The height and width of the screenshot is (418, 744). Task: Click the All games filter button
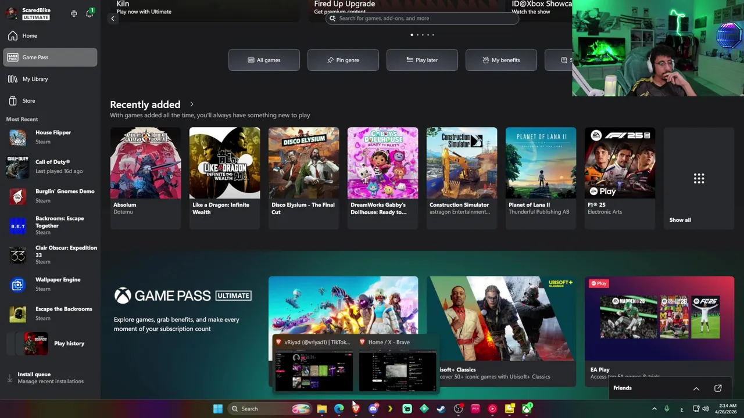(264, 60)
